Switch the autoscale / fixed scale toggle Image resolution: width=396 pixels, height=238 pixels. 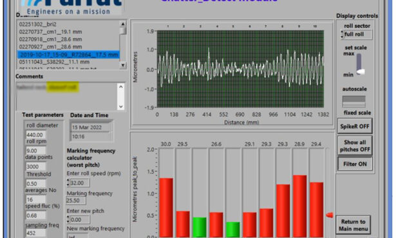pyautogui.click(x=354, y=101)
